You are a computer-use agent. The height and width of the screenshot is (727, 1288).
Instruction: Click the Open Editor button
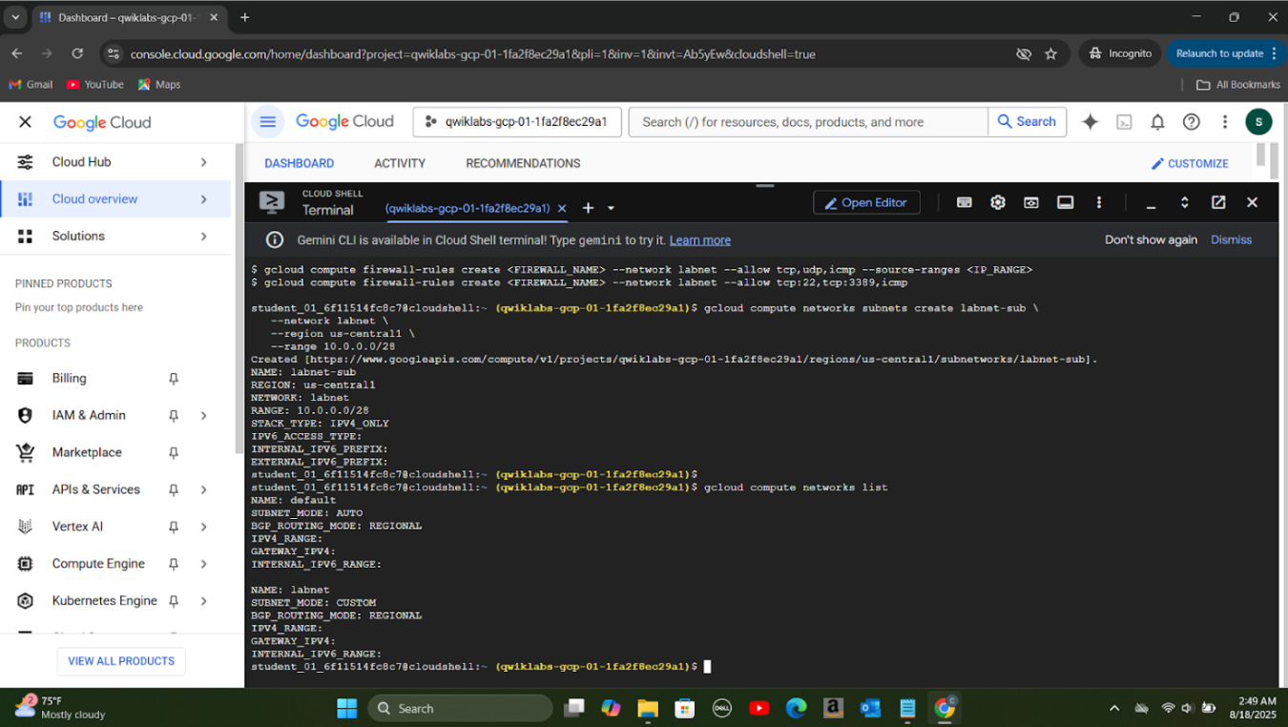coord(866,202)
